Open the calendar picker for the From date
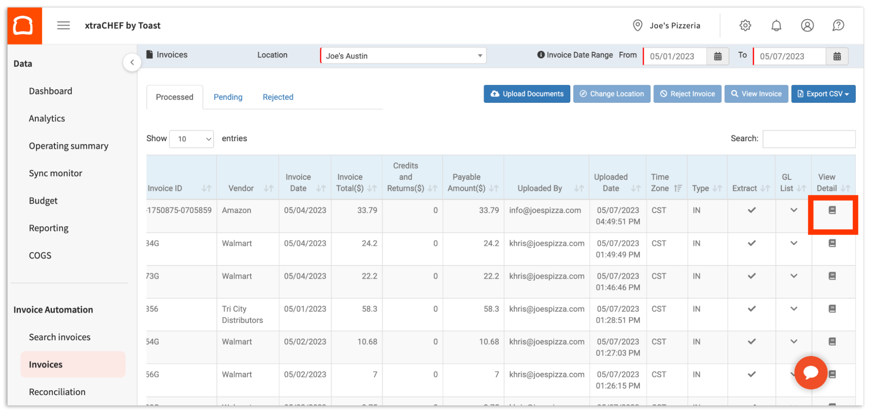The image size is (871, 413). [718, 56]
